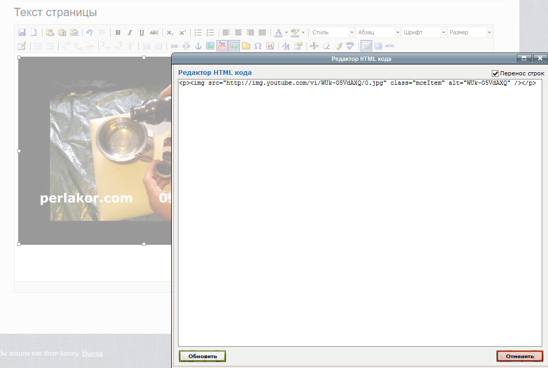Expand the Шрифт font dropdown
Screen dimensions: 548x368
coord(423,32)
